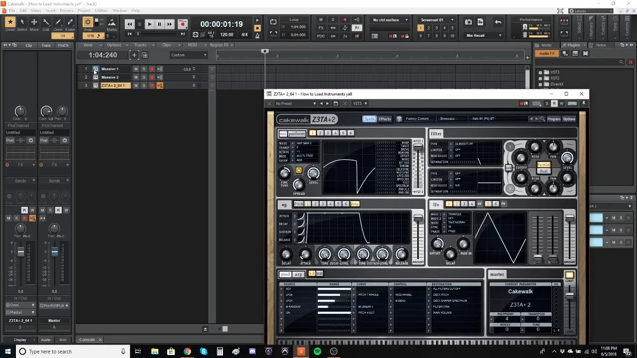The image size is (637, 358).
Task: Switch to the Clip inspector tab
Action: 29,45
